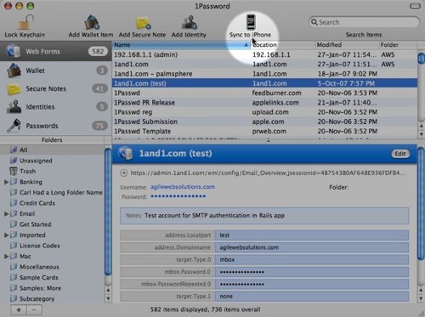Remove folder with minus button
The width and height of the screenshot is (425, 317).
point(34,310)
